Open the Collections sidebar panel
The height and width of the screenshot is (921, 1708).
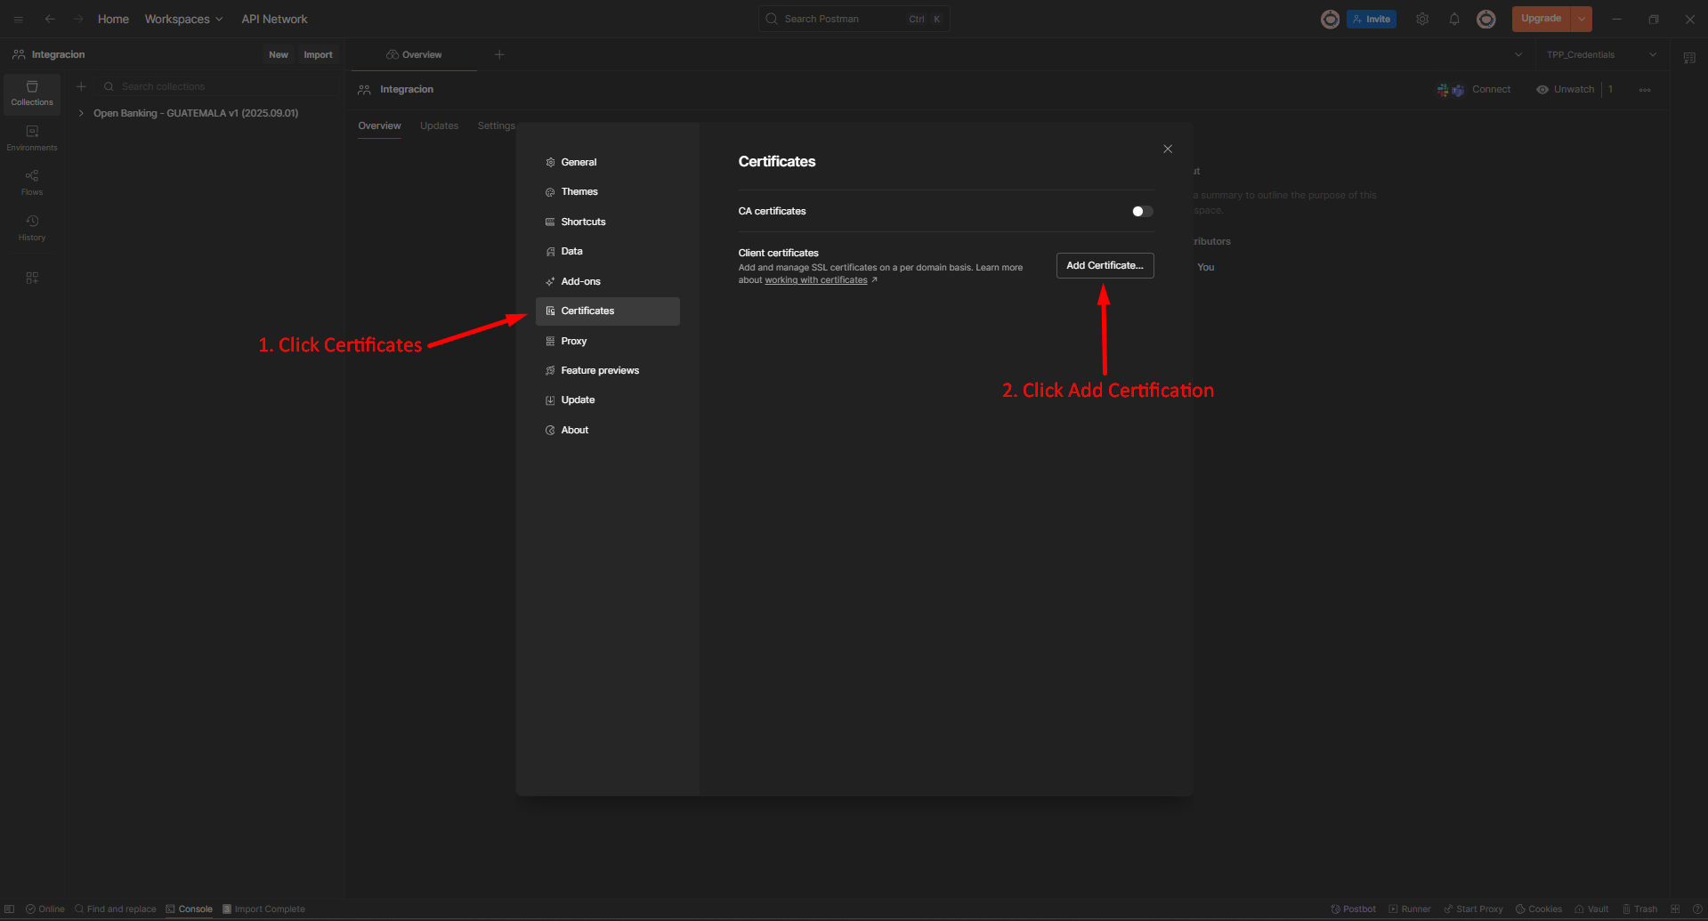click(32, 93)
